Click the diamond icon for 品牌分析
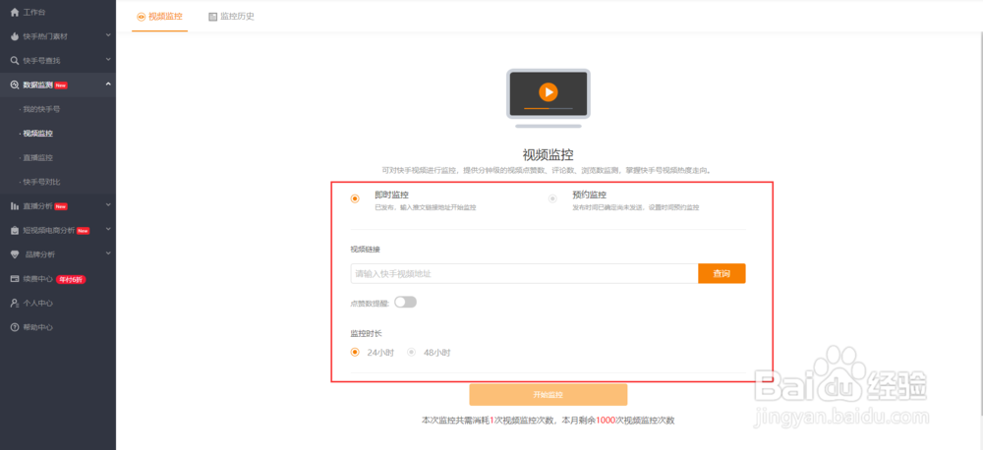Screen dimensions: 983x450 pyautogui.click(x=15, y=254)
